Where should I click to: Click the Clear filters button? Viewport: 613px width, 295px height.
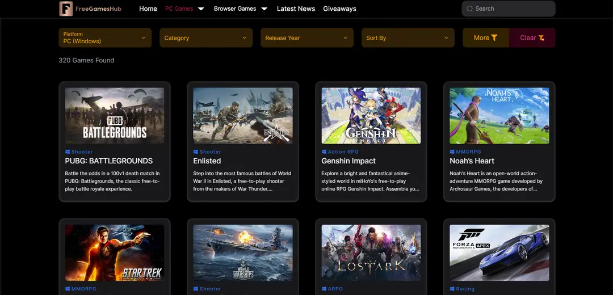pos(532,37)
